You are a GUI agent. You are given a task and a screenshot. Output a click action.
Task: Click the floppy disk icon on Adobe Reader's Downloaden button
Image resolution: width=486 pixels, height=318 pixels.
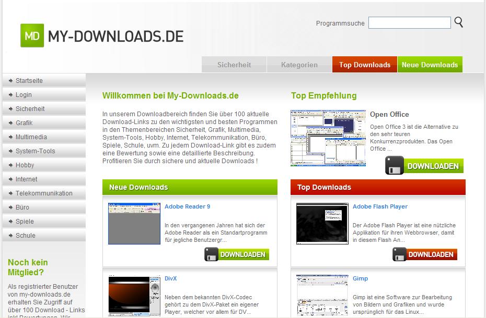pyautogui.click(x=211, y=254)
